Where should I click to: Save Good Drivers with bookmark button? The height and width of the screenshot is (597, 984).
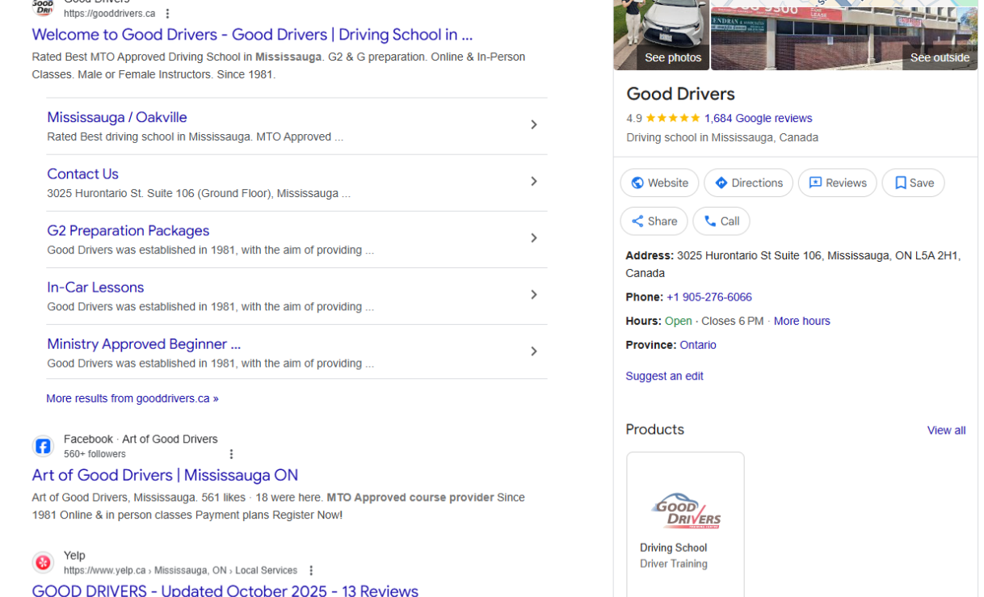click(913, 183)
